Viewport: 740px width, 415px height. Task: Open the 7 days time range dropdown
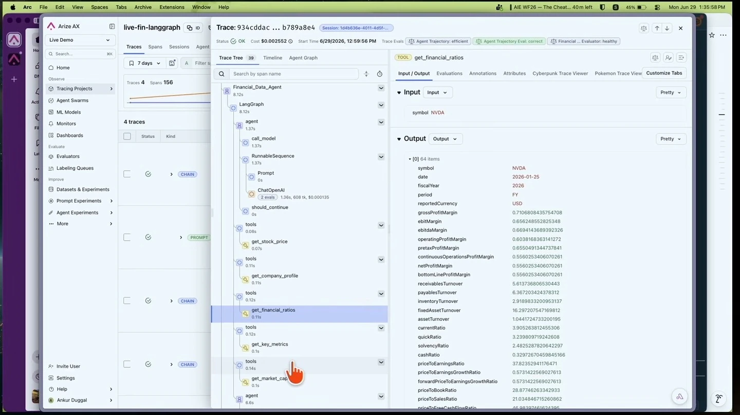click(144, 63)
